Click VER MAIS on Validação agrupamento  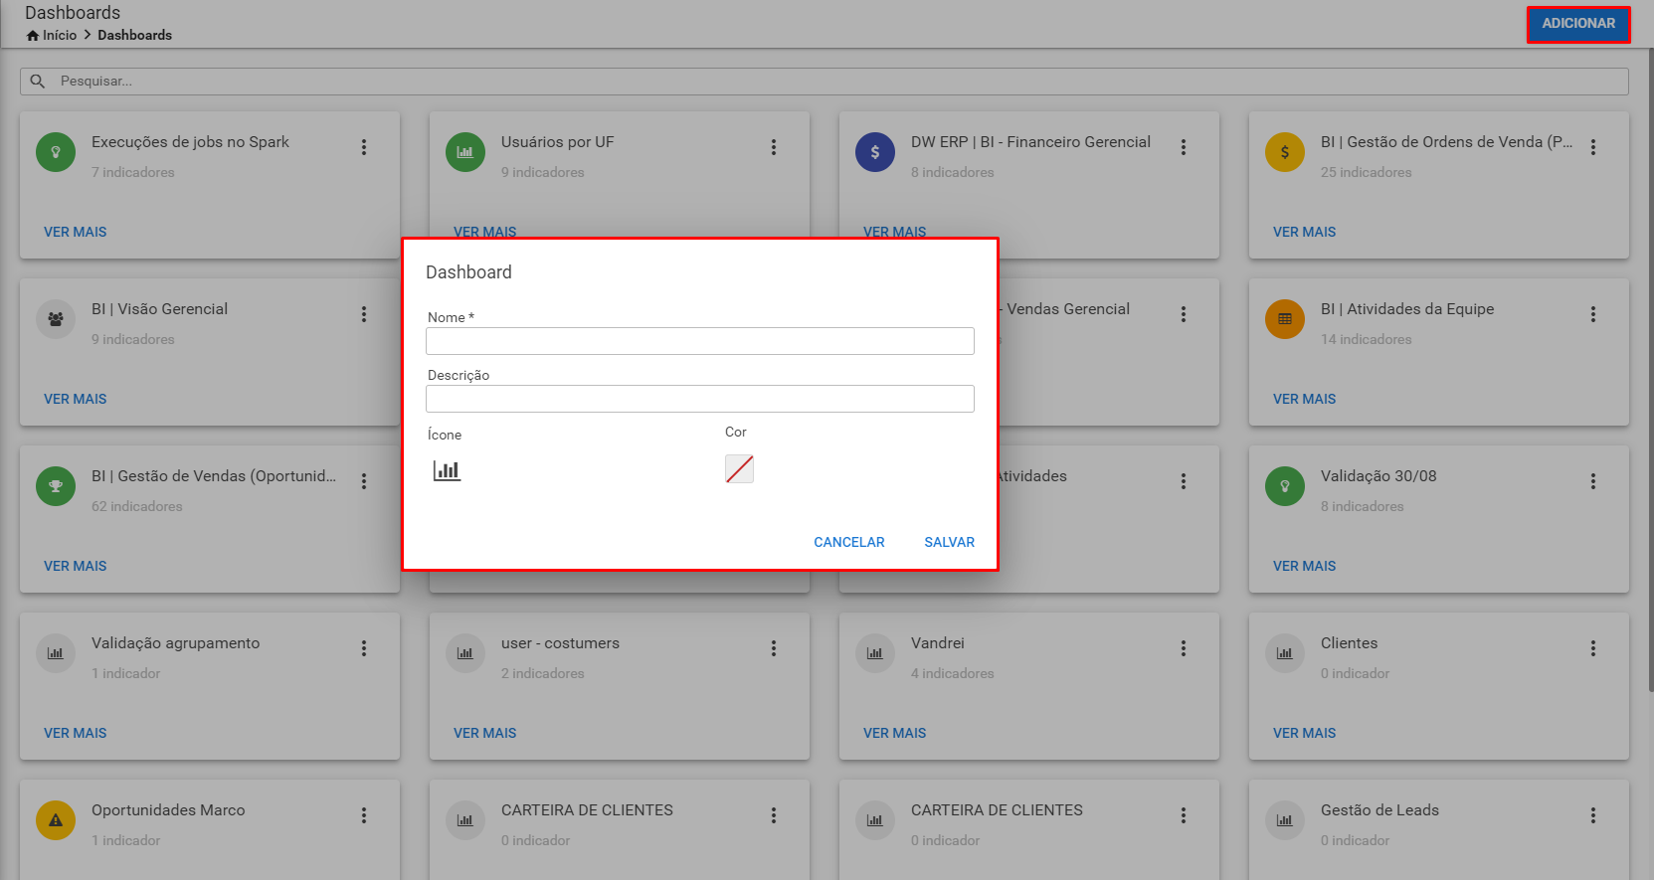tap(76, 733)
